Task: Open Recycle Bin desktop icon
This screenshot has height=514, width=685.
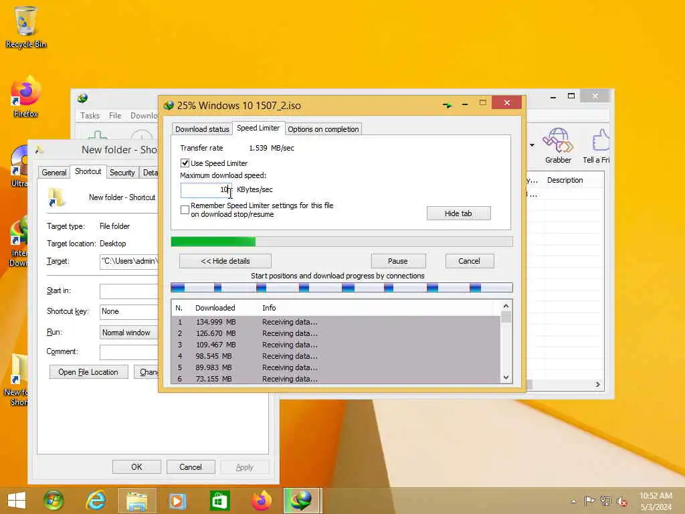Action: click(x=25, y=27)
